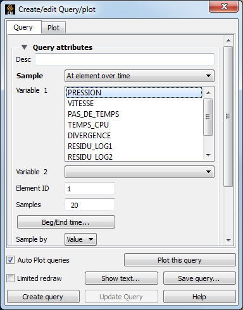The height and width of the screenshot is (310, 243).
Task: Collapse the Query attributes section triangle
Action: pyautogui.click(x=24, y=47)
